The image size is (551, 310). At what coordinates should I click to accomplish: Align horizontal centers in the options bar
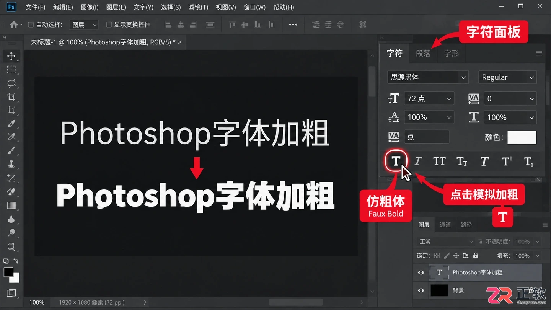click(x=181, y=24)
